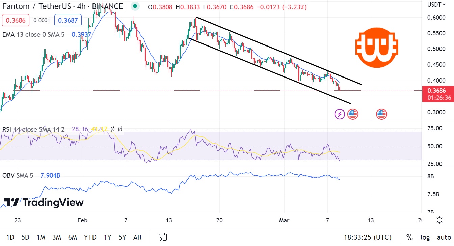Select the YTD time range
Screen dimensions: 454x246
[90, 237]
